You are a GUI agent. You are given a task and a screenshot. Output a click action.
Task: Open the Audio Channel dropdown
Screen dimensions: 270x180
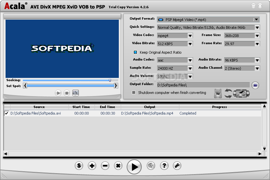257,68
